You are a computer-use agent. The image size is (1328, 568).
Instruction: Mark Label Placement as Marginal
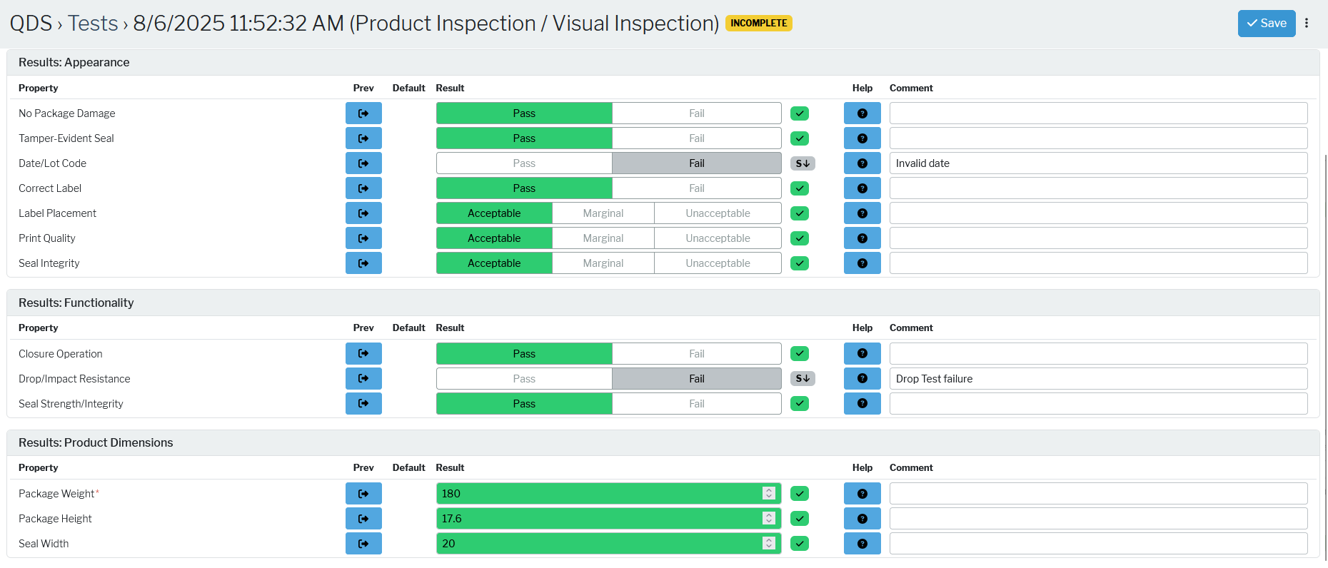603,213
